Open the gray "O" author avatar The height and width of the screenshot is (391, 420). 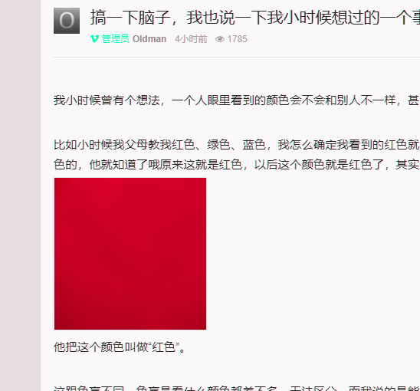[67, 21]
